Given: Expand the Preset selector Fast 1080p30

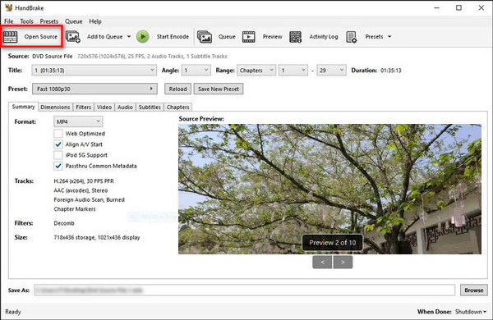Looking at the screenshot, I should (x=94, y=89).
